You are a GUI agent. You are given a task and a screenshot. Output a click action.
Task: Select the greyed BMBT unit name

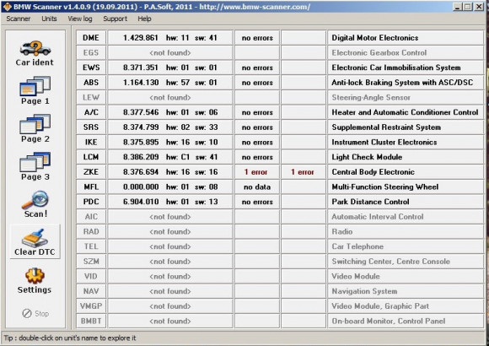pyautogui.click(x=91, y=321)
